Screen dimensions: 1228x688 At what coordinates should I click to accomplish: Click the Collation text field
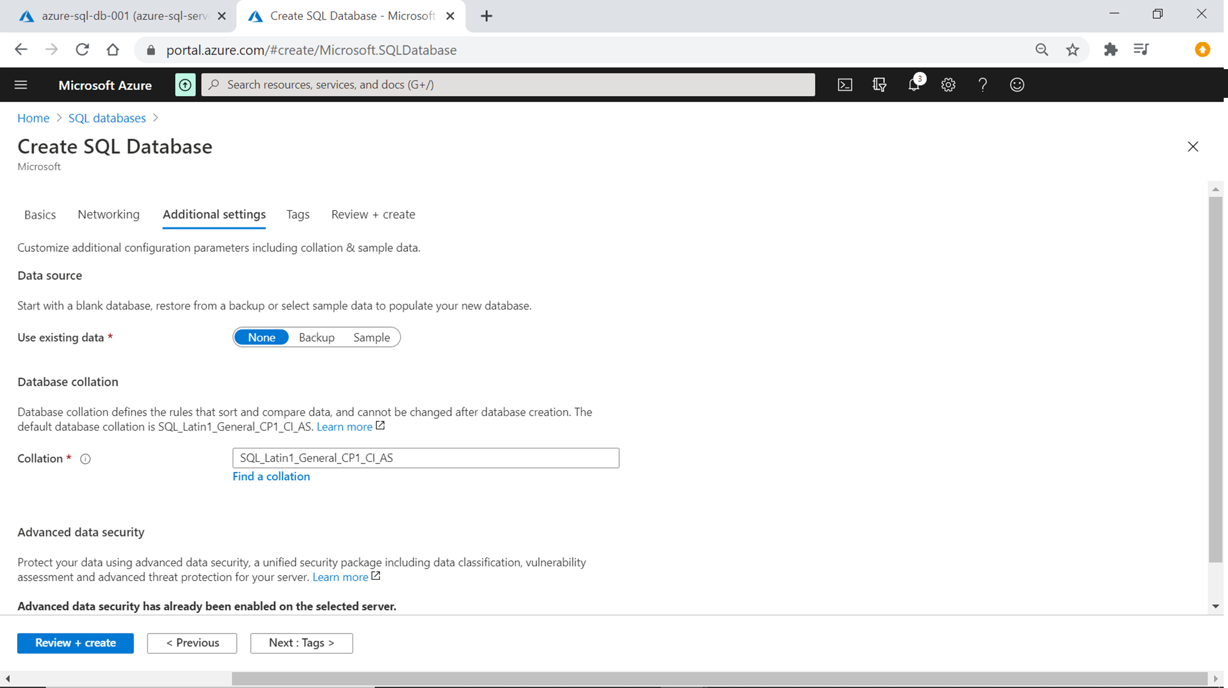(x=425, y=458)
